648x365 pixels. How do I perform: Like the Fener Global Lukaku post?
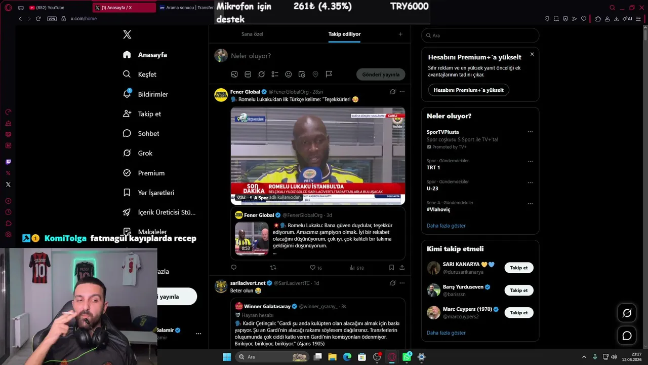pos(316,268)
